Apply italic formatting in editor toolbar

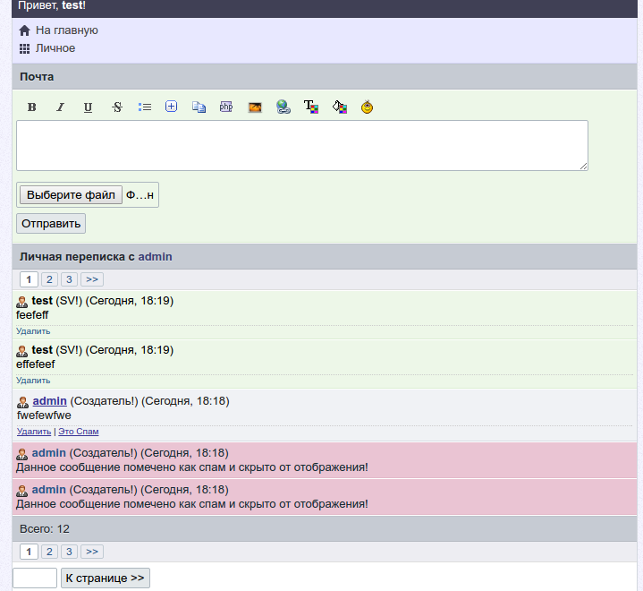pyautogui.click(x=60, y=107)
